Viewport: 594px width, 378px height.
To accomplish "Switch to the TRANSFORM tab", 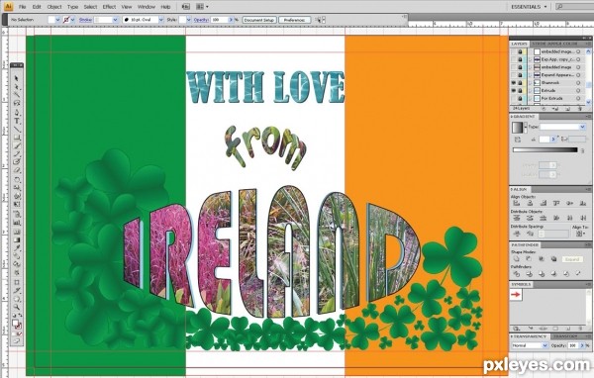I will tap(564, 336).
